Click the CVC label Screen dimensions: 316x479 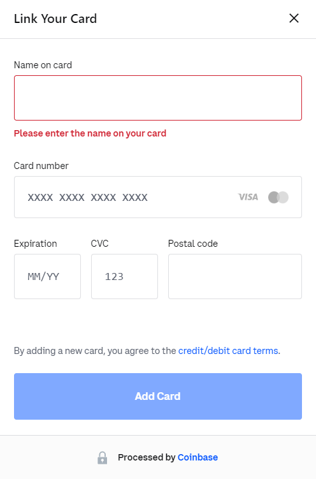[100, 244]
